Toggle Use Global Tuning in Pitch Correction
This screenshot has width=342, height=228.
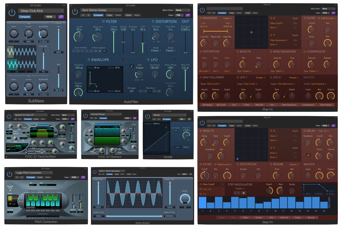pyautogui.click(x=10, y=190)
